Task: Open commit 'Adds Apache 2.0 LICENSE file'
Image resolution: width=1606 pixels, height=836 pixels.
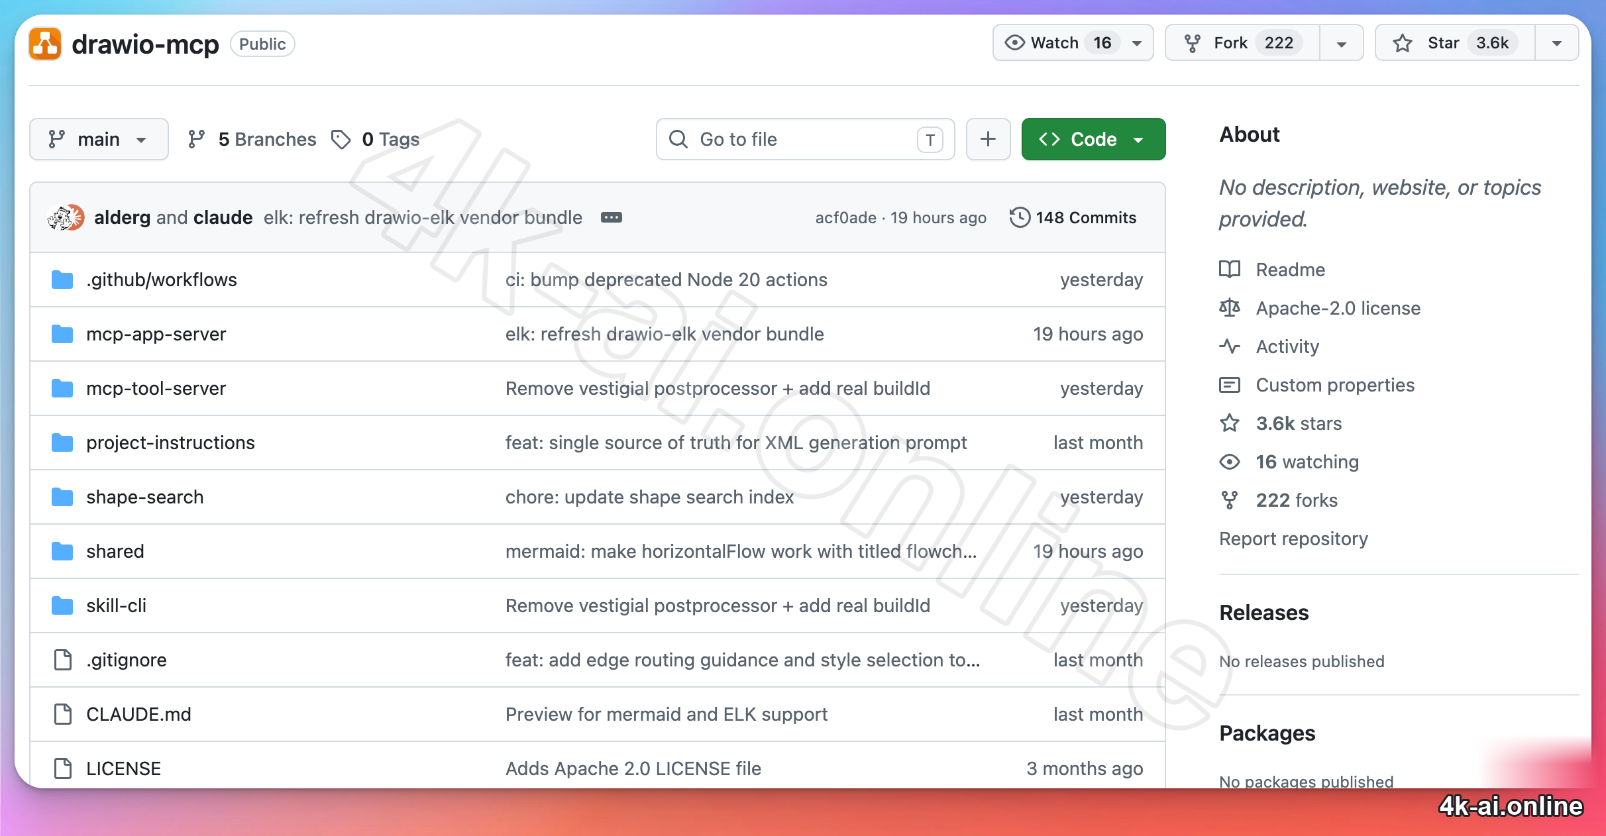Action: click(633, 768)
